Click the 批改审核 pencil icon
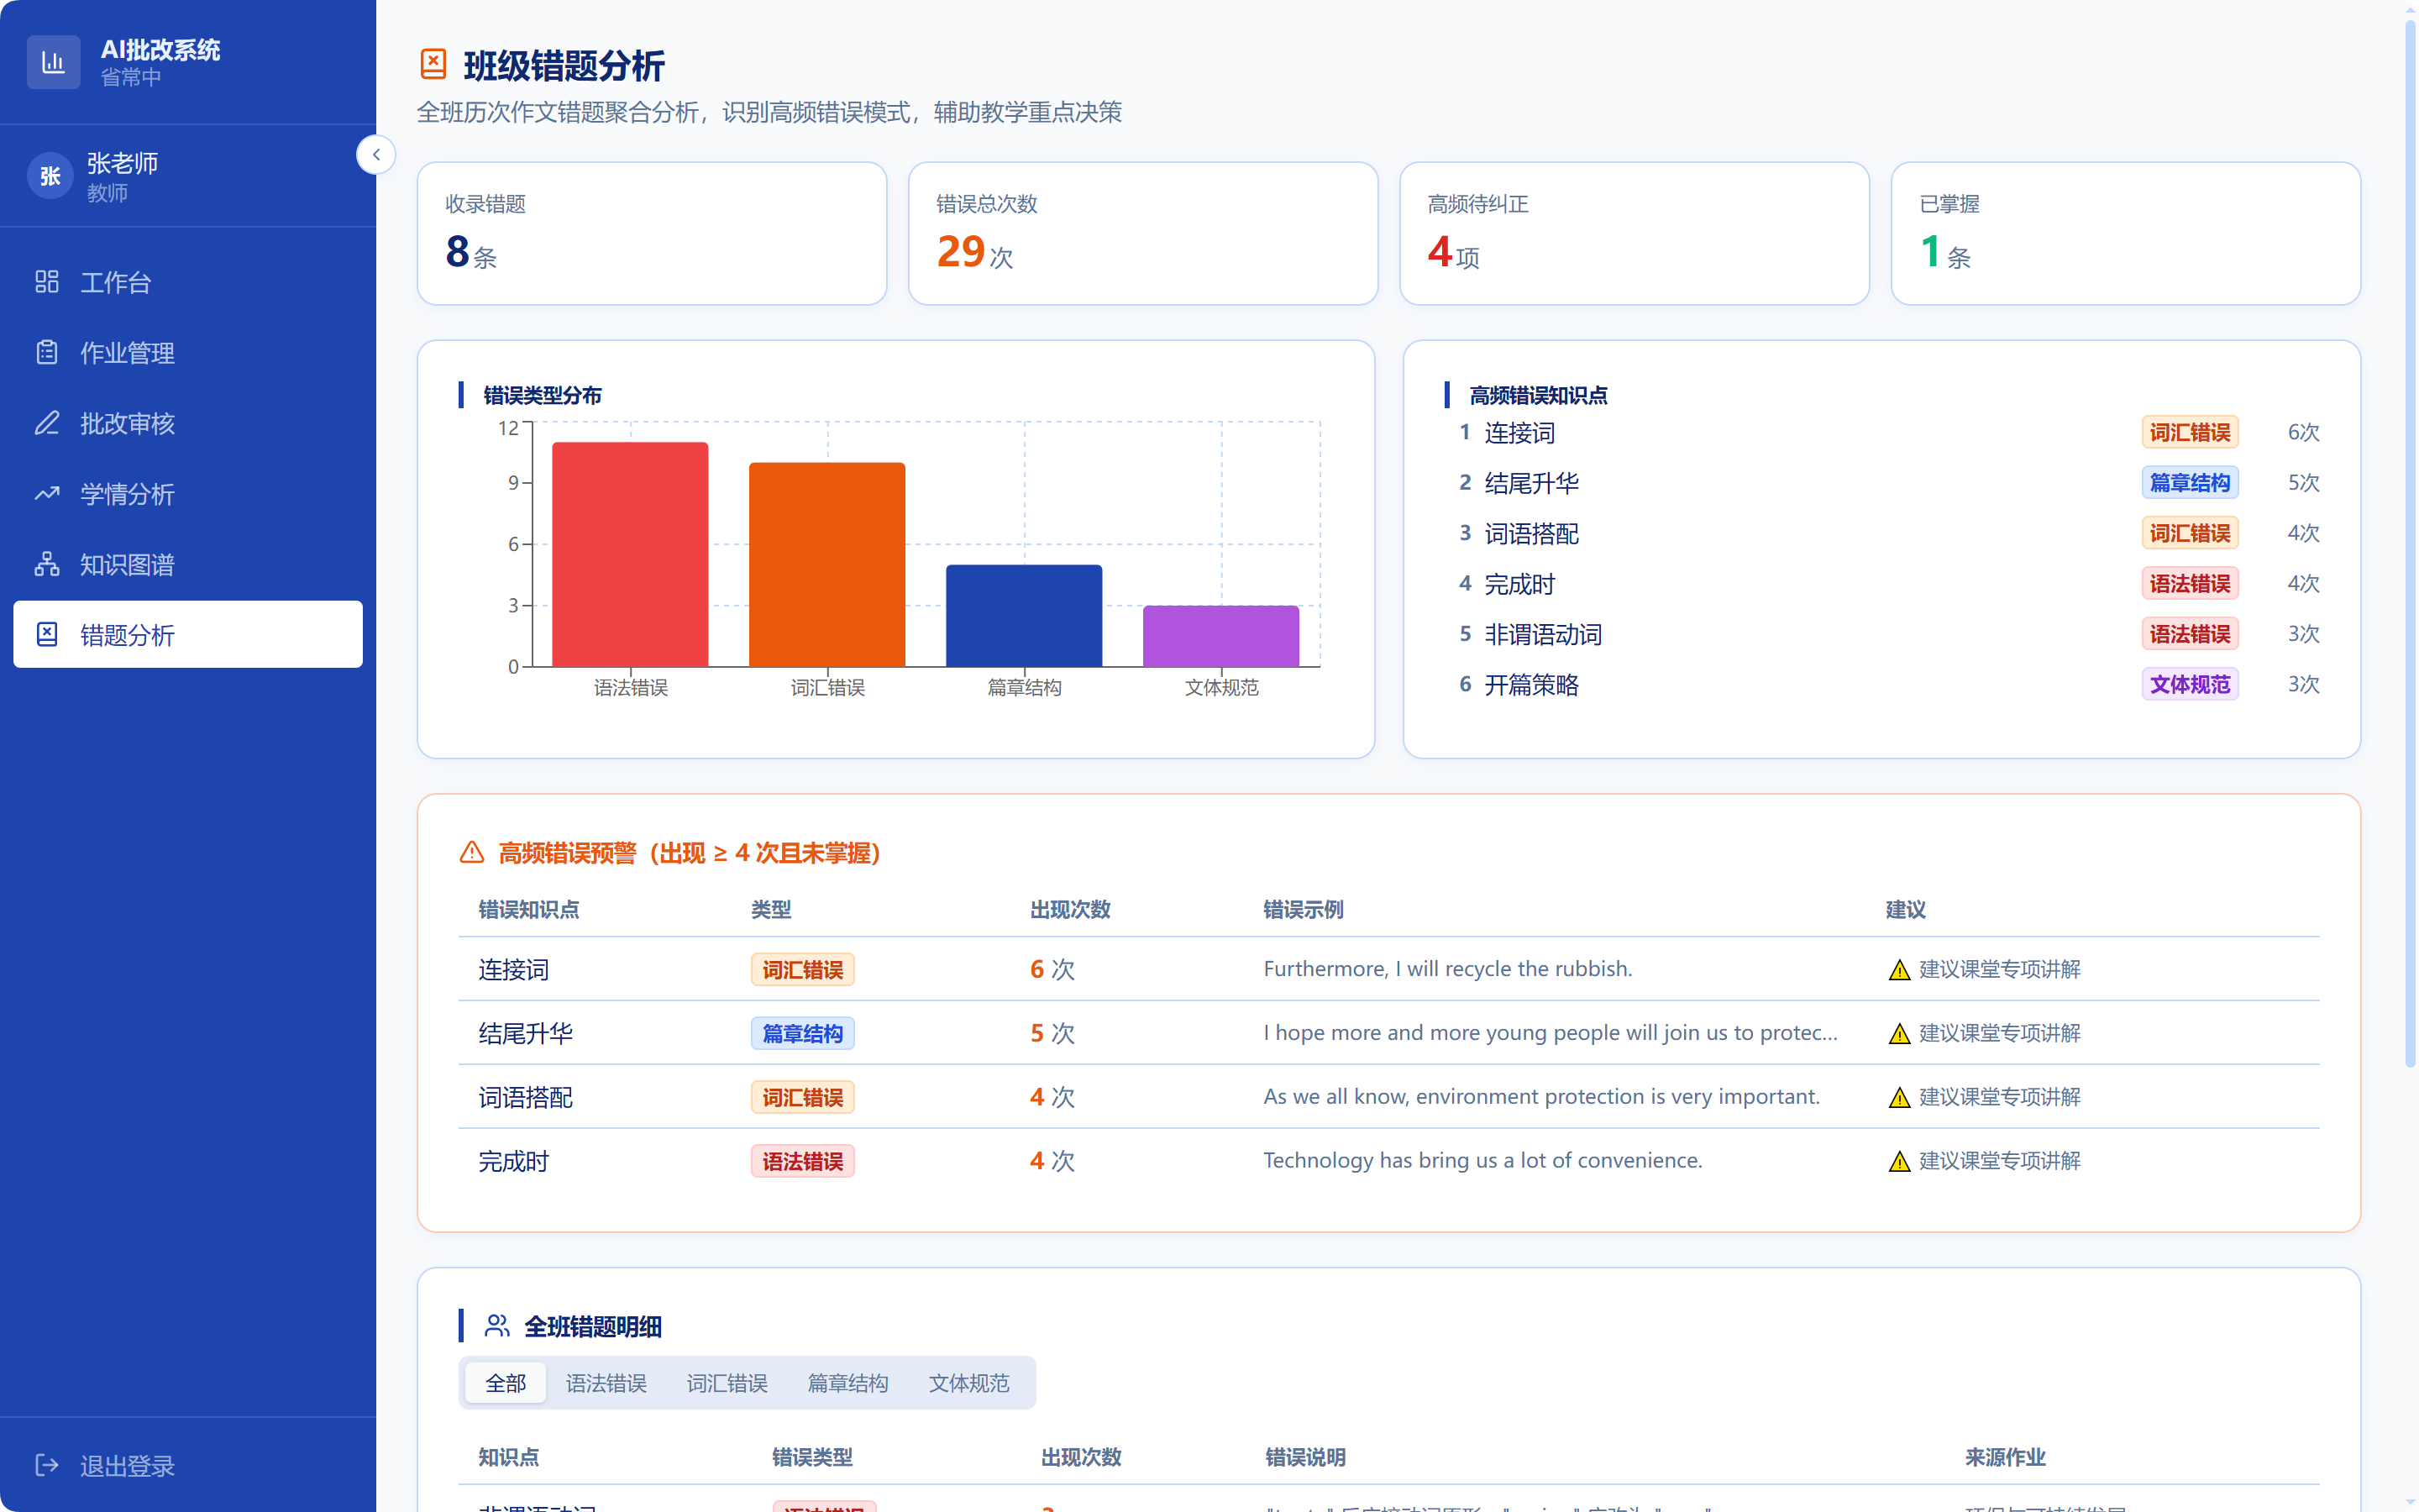2419x1512 pixels. [x=47, y=423]
